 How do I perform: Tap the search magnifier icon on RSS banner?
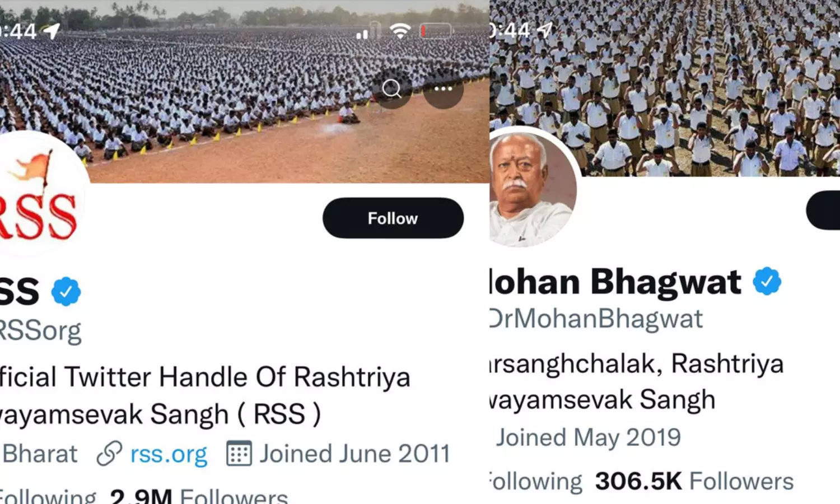(x=392, y=88)
